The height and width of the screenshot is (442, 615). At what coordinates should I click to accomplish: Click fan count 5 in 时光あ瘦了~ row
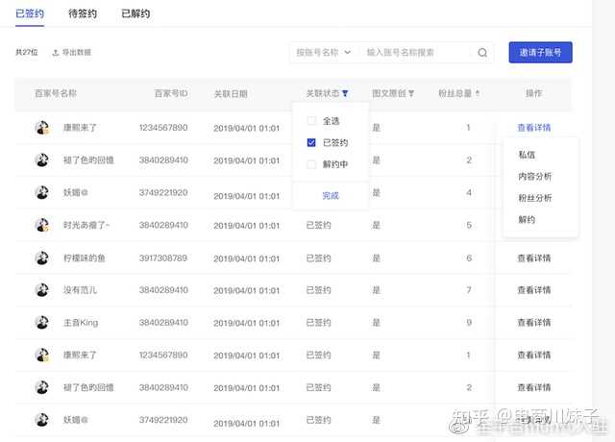(469, 225)
